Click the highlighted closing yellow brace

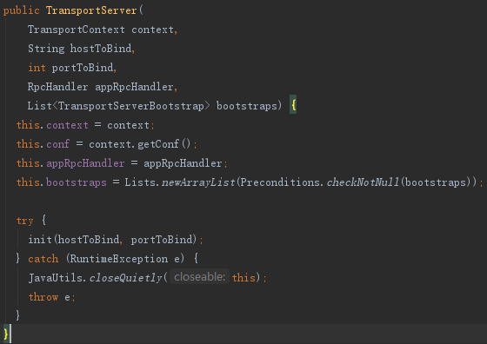[x=6, y=334]
